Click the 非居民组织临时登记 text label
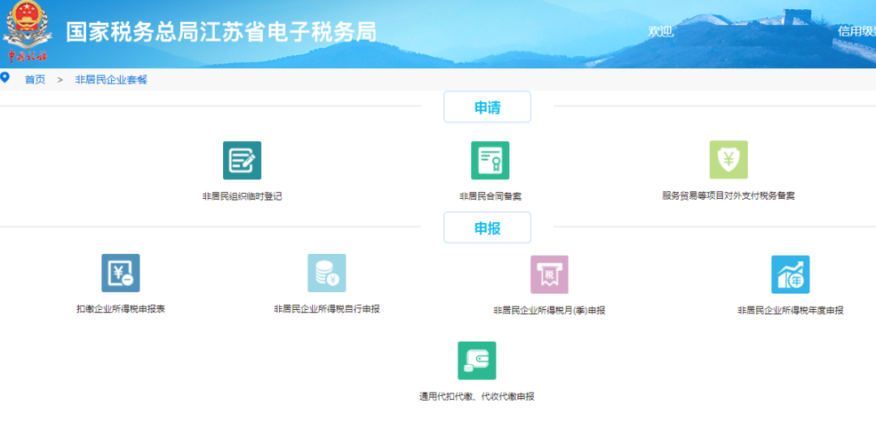Screen dimensions: 876x421 click(x=242, y=196)
